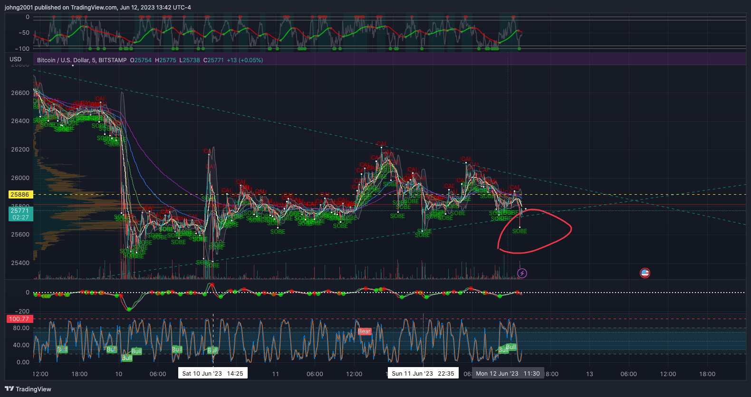Click the johng2001 published on TradingView.com header
Viewport: 751px width, 397px height.
click(98, 8)
